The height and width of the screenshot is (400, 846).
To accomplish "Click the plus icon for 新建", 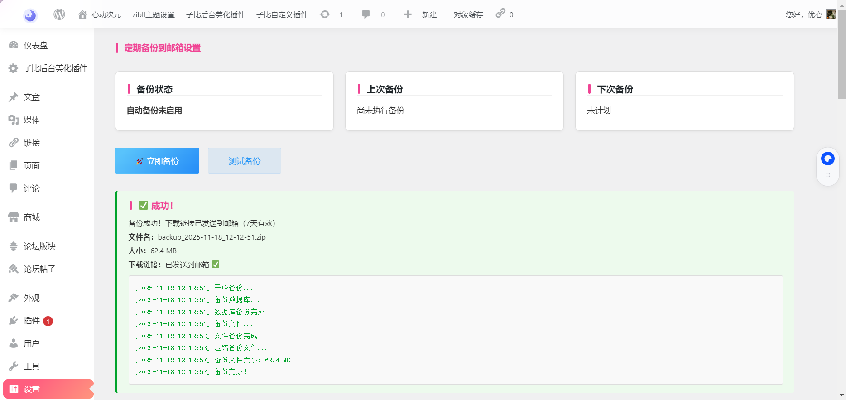I will [408, 14].
